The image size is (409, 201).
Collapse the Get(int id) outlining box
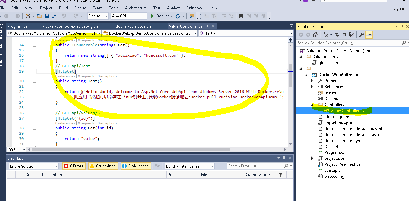34,128
